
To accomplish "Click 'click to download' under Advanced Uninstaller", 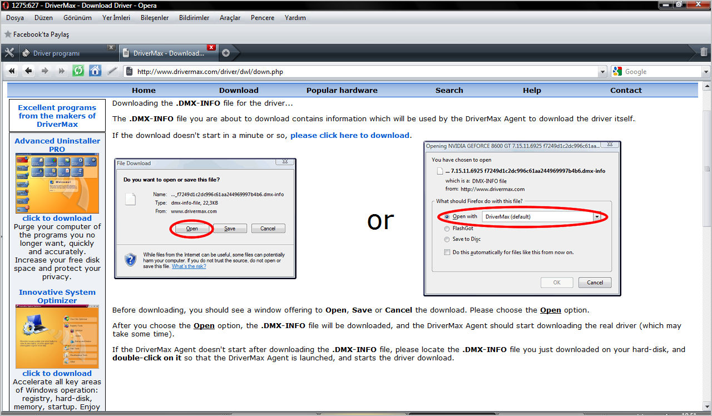I will [x=57, y=218].
